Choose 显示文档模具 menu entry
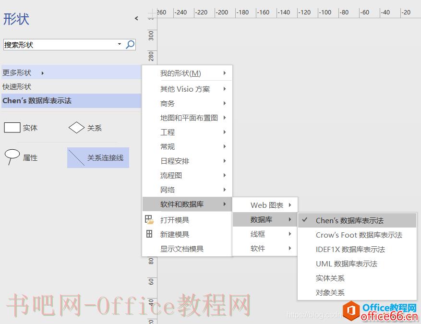This screenshot has width=421, height=324. click(x=187, y=249)
